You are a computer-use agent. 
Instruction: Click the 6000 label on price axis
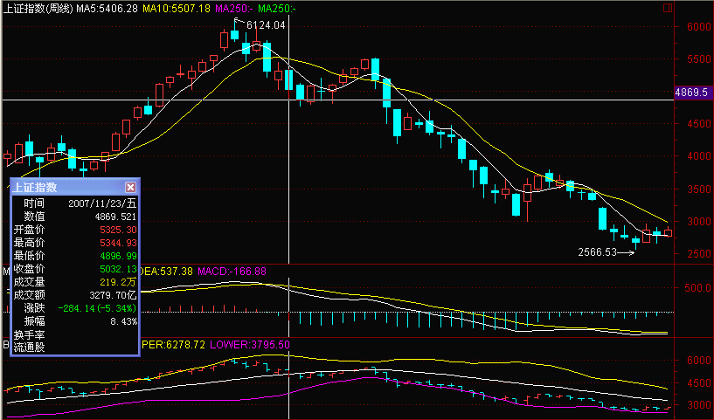[x=696, y=27]
